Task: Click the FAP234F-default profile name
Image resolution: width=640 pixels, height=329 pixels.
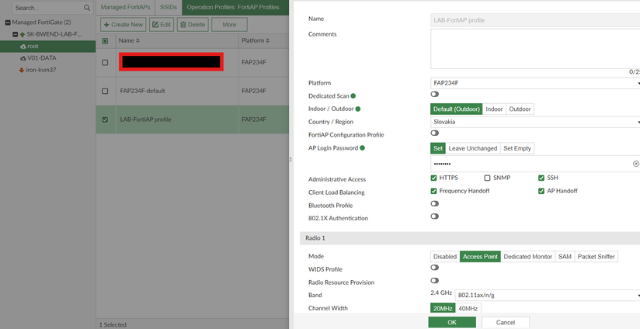Action: (142, 91)
